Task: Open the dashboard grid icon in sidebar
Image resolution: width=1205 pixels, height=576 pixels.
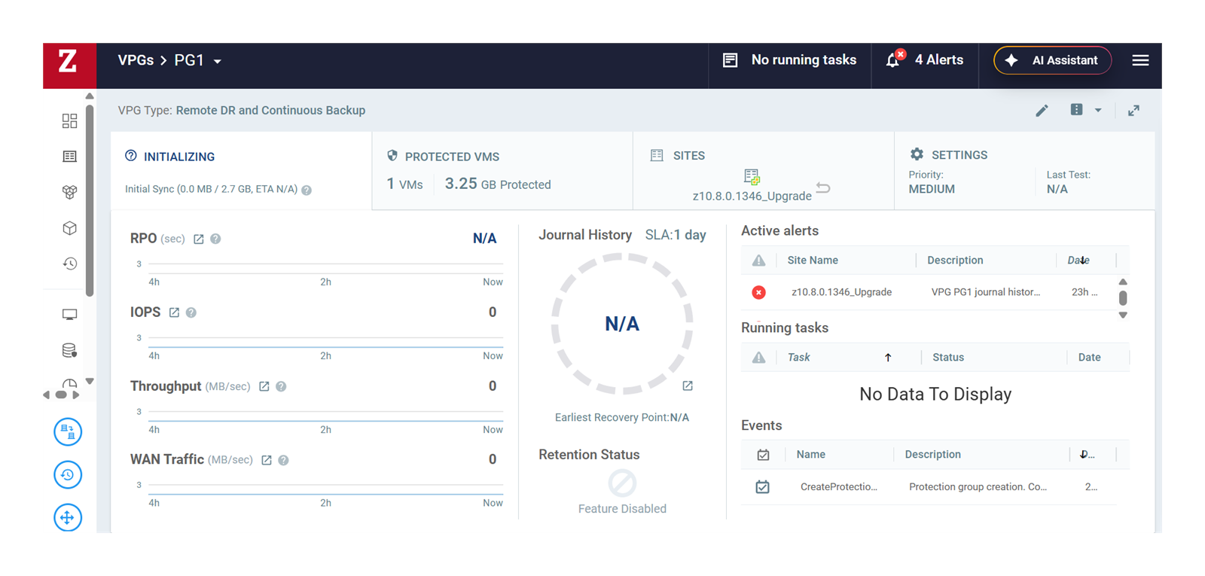Action: pyautogui.click(x=69, y=121)
